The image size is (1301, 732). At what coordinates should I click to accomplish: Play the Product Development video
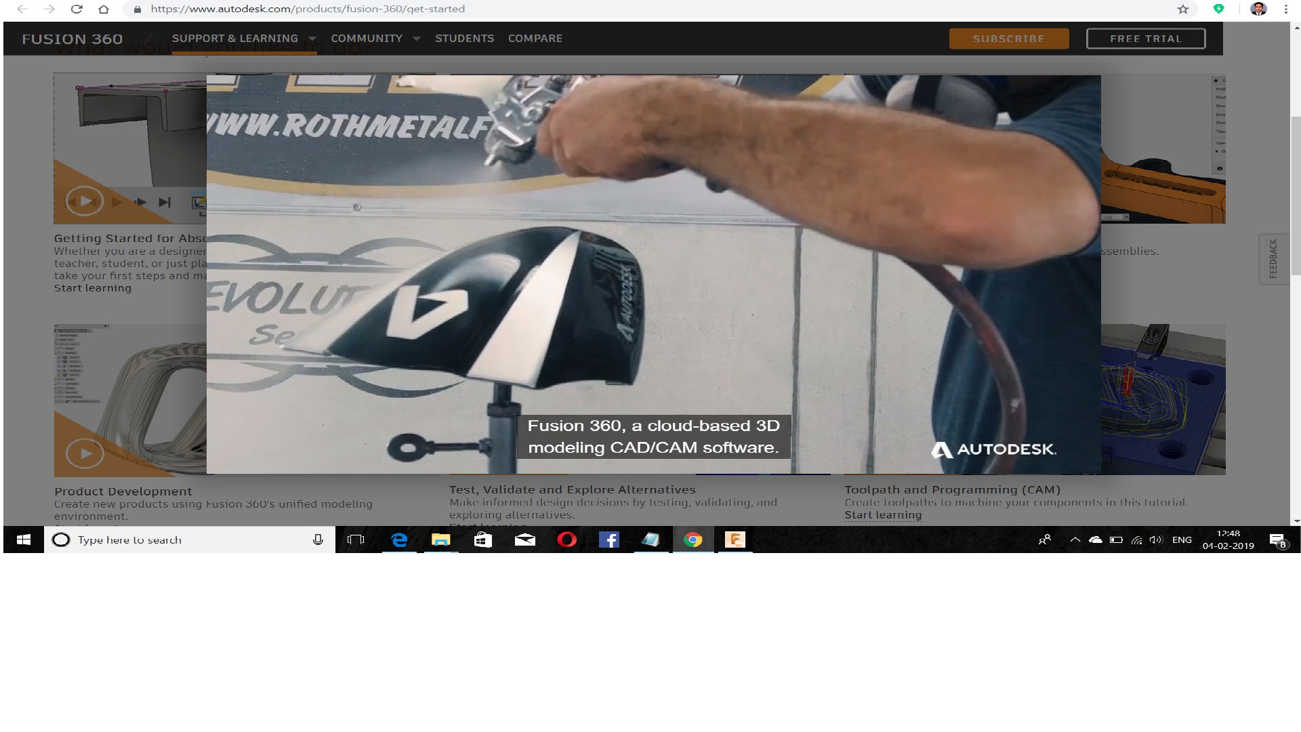pyautogui.click(x=85, y=453)
